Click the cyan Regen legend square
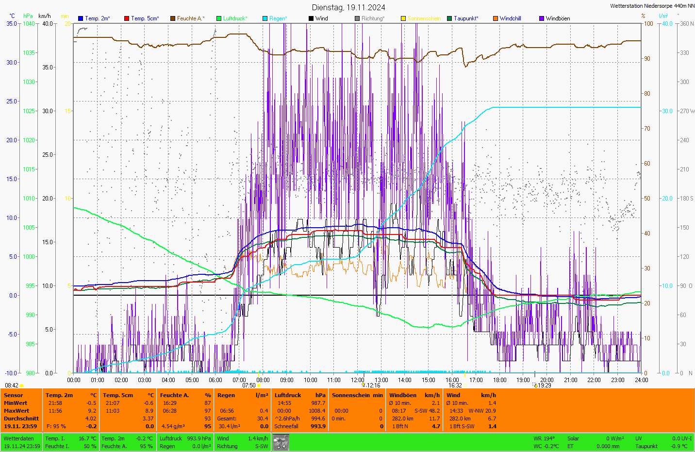Viewport: 695px width, 452px height. pos(265,18)
